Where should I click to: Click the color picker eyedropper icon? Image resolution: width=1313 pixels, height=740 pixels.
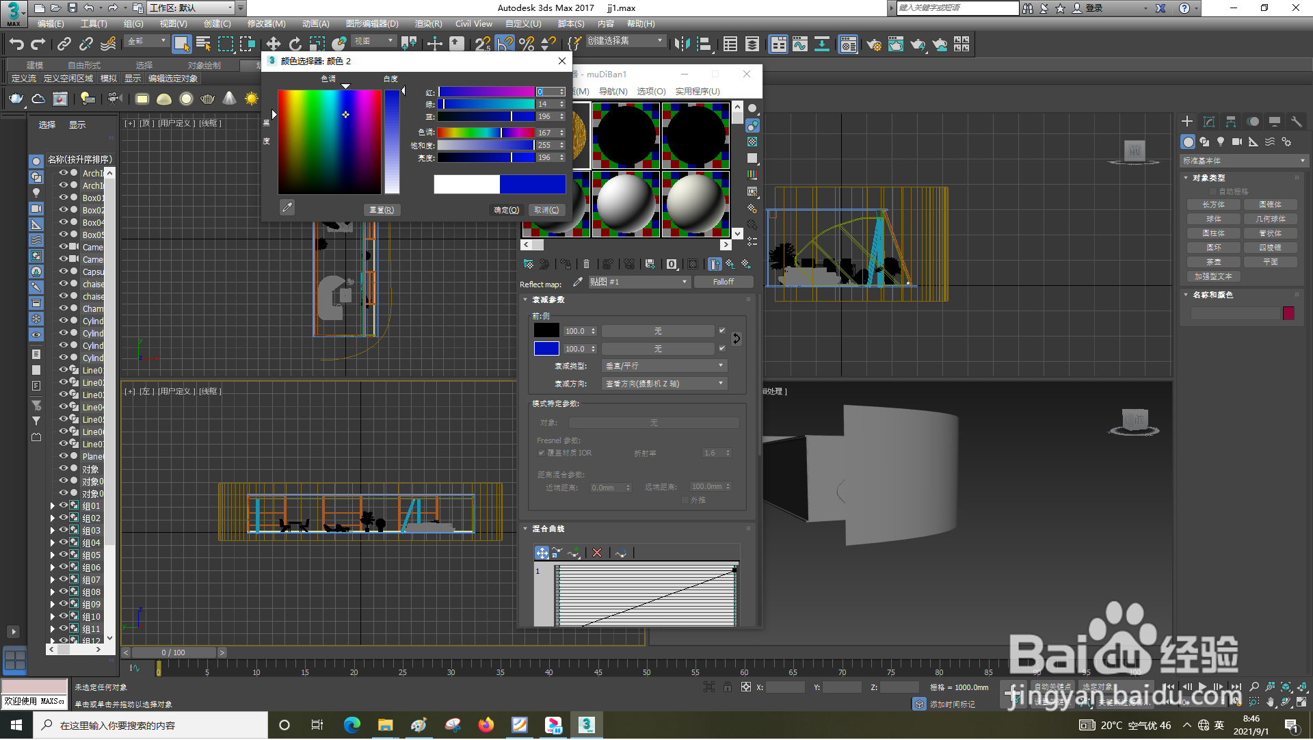coord(287,207)
